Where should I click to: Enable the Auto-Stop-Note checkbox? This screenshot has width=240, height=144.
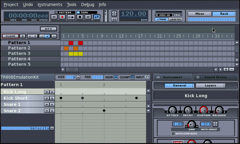click(173, 133)
